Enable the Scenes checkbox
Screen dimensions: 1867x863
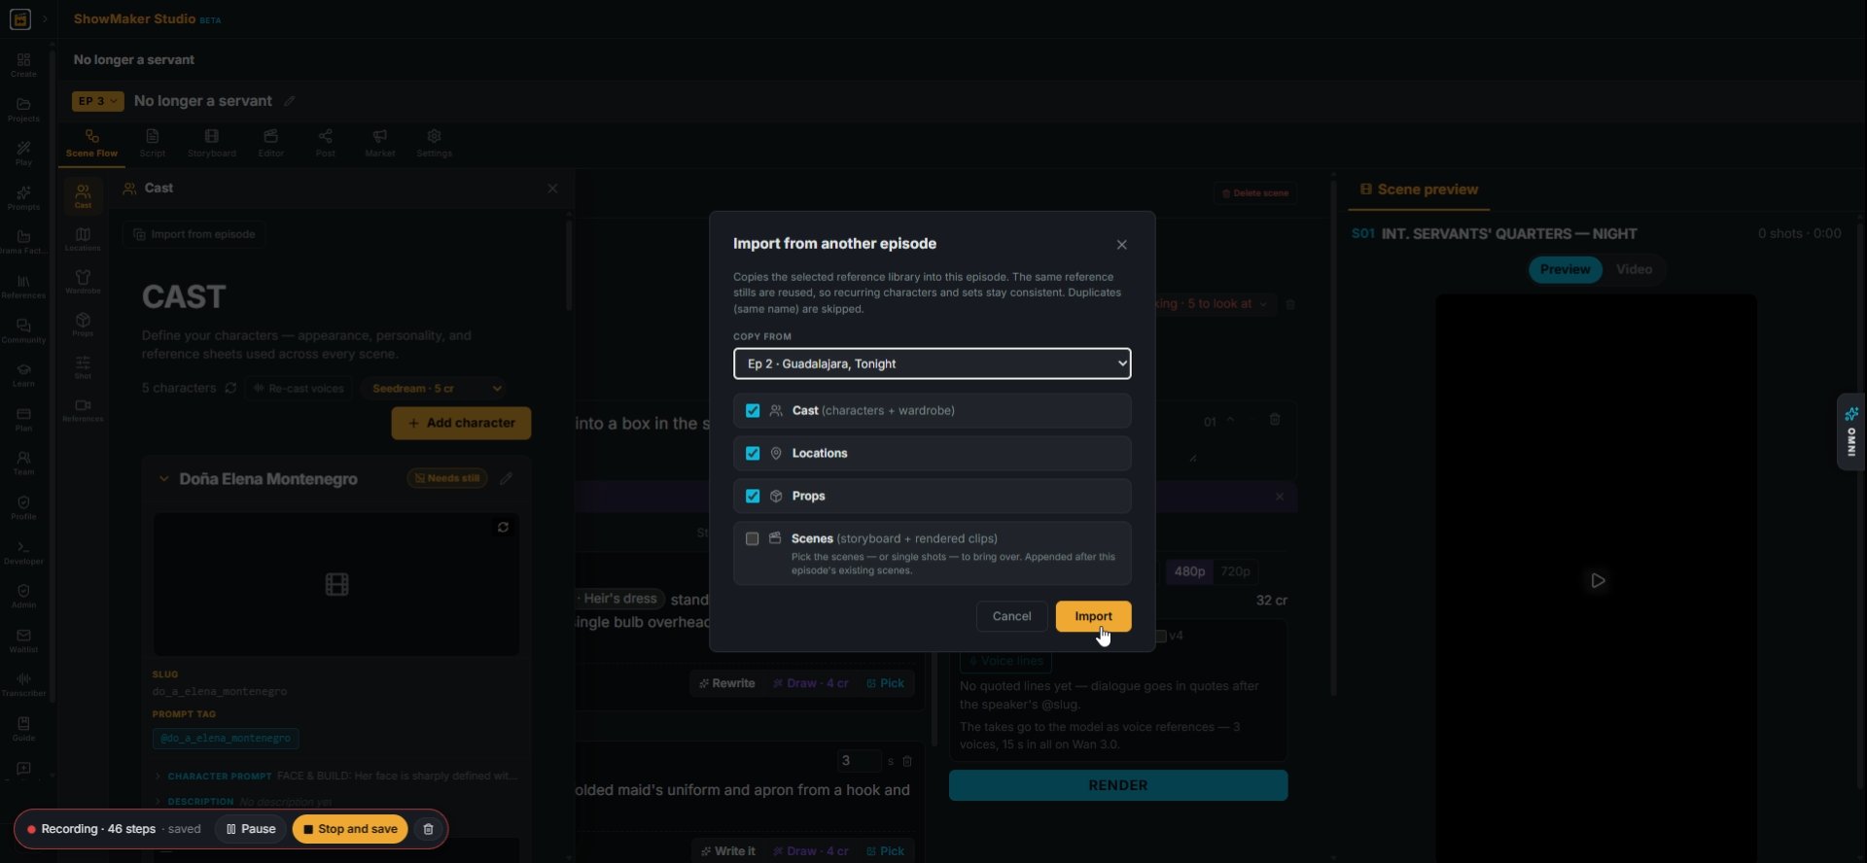752,538
